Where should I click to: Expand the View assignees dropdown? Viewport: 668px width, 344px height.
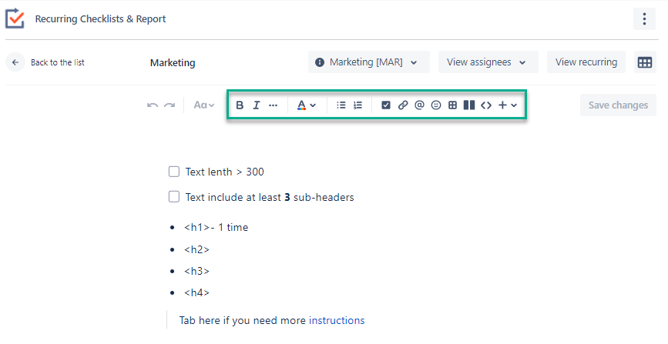tap(487, 62)
